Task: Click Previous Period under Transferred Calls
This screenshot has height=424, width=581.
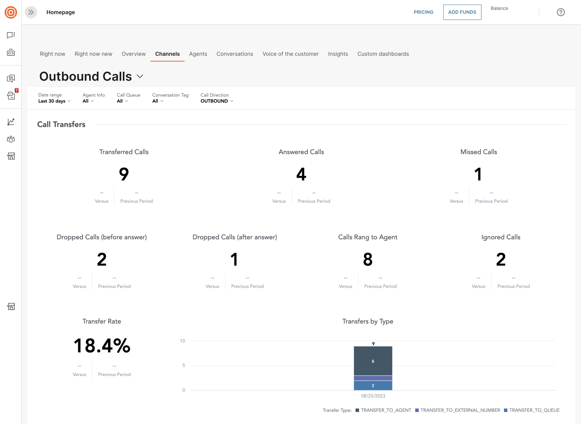Action: pyautogui.click(x=137, y=201)
